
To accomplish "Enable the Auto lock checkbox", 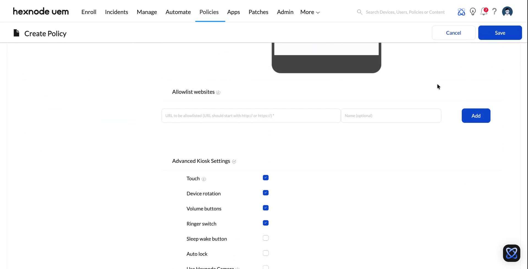I will pos(265,253).
